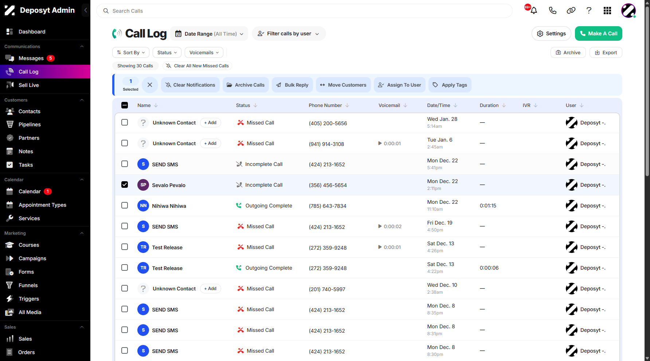This screenshot has width=650, height=361.
Task: Click the link icon in the header
Action: point(571,11)
